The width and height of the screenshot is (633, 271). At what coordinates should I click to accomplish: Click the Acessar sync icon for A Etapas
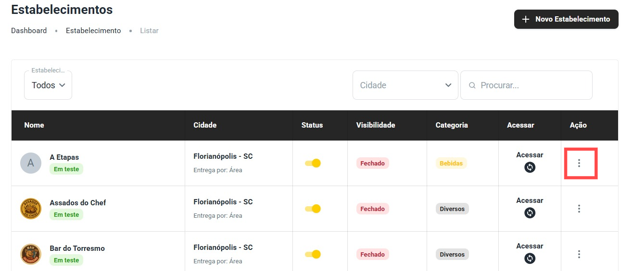(530, 167)
